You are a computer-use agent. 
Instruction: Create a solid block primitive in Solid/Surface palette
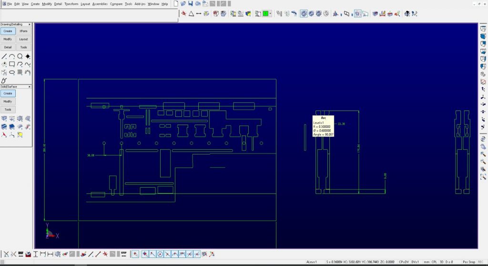tap(4, 119)
